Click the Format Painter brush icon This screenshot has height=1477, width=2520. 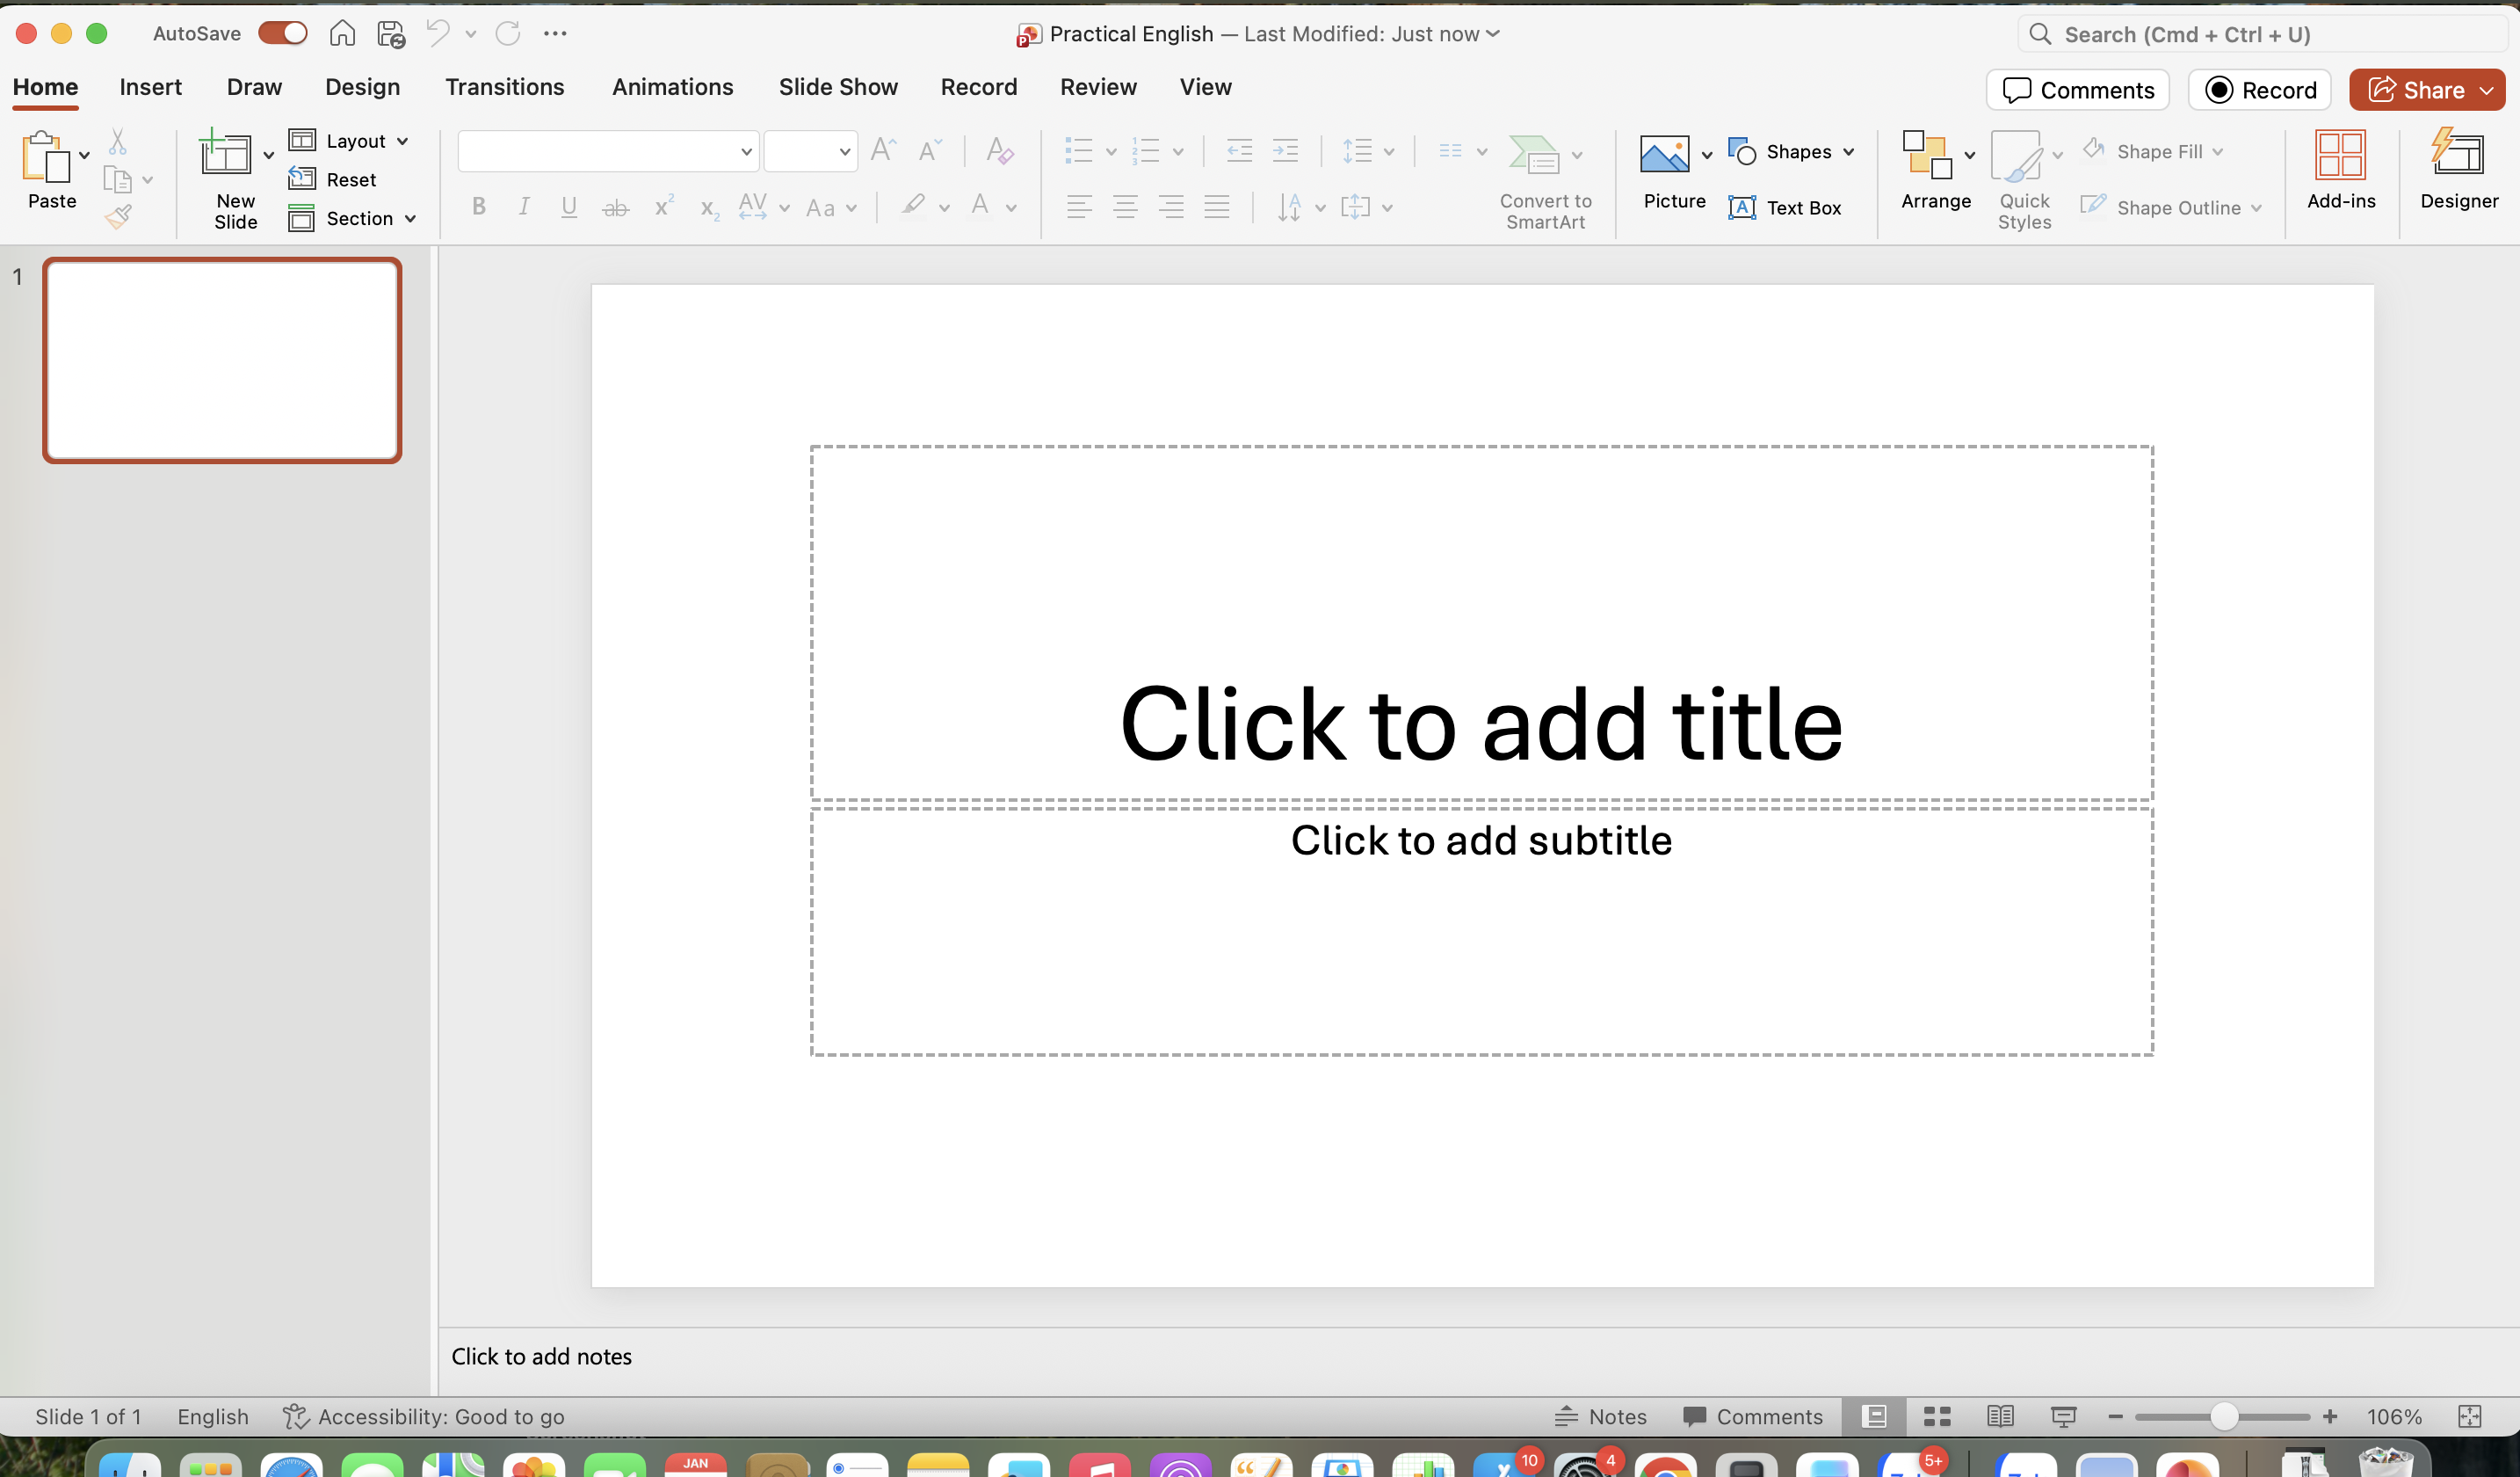point(119,215)
